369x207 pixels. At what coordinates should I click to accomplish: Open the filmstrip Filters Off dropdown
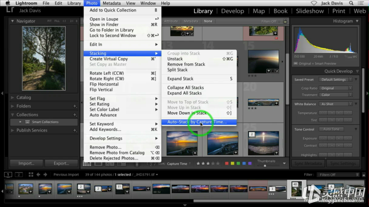click(338, 175)
